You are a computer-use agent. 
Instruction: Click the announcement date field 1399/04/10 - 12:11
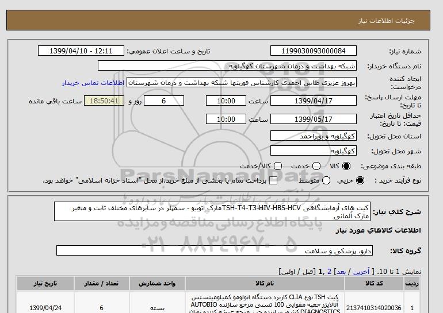pyautogui.click(x=81, y=51)
